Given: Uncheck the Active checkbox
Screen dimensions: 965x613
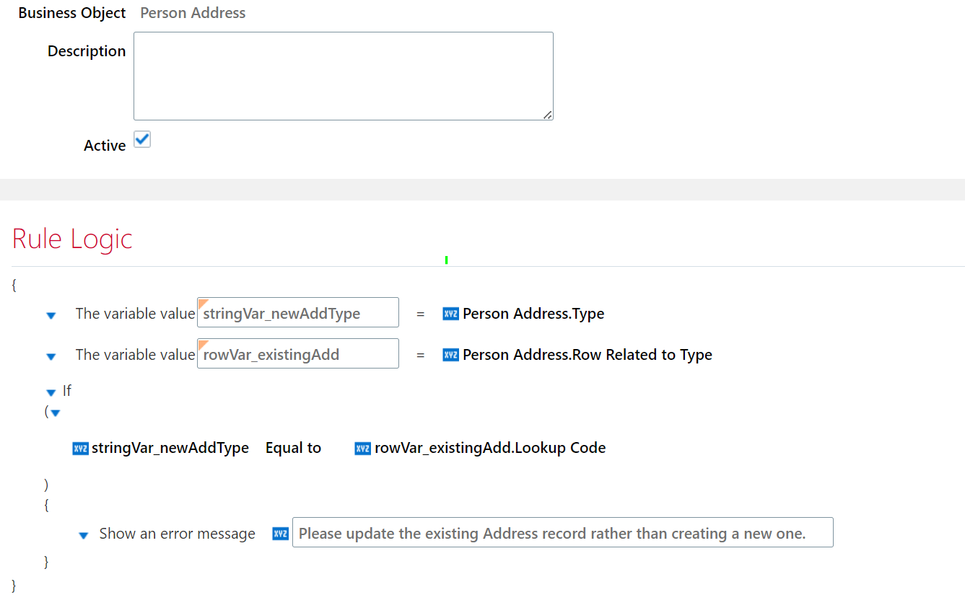Looking at the screenshot, I should click(x=142, y=140).
